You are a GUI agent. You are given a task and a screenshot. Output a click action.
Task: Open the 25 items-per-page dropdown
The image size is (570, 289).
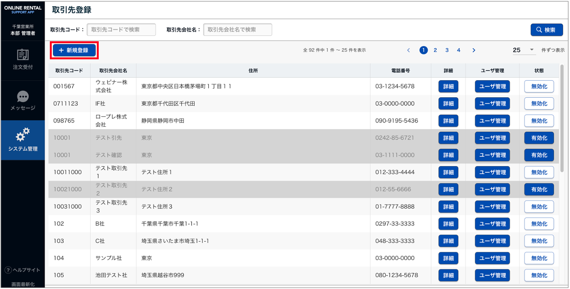523,50
